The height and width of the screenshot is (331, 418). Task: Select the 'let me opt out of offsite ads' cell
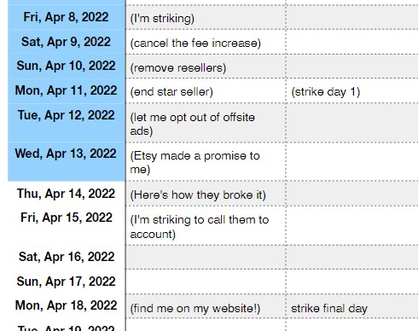pos(206,123)
